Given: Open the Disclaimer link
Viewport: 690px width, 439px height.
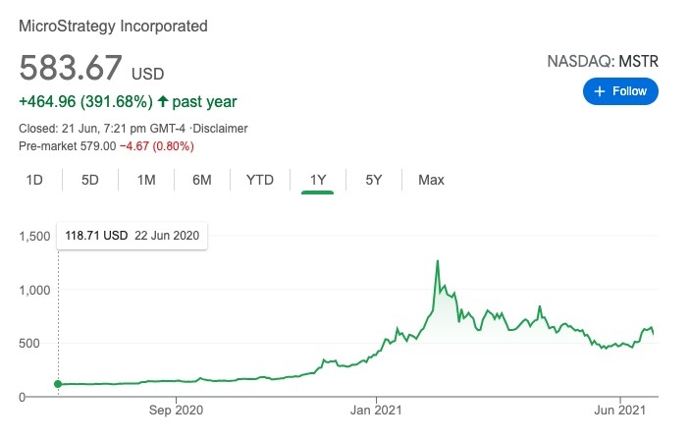Looking at the screenshot, I should [x=221, y=129].
